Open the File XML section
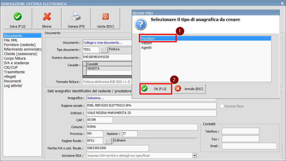This screenshot has width=286, height=161. [x=11, y=40]
